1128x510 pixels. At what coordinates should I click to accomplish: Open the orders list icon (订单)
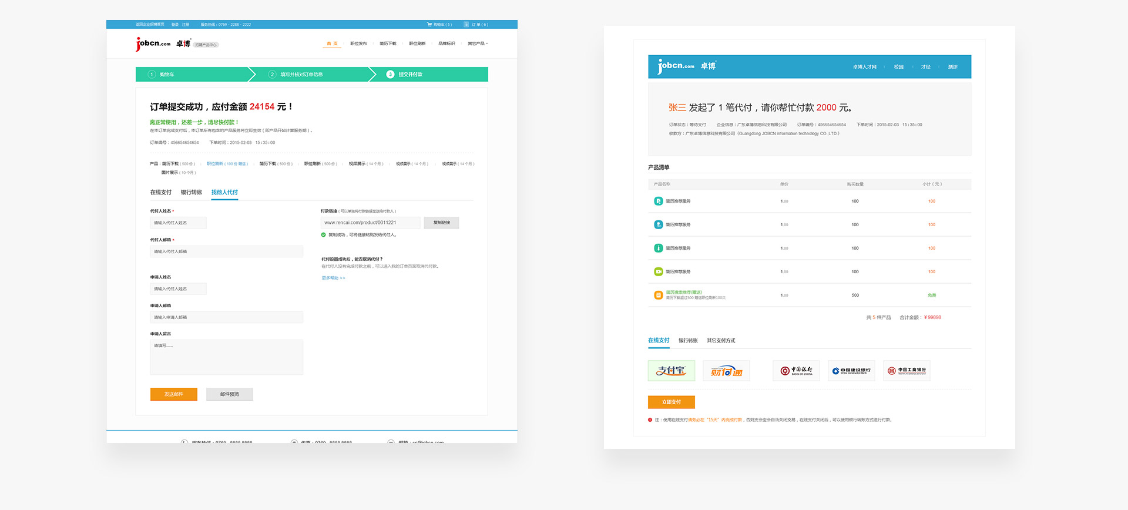pyautogui.click(x=466, y=25)
